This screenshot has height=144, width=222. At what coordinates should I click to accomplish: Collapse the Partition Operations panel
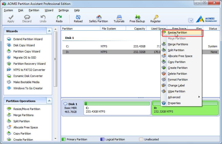tap(49, 101)
